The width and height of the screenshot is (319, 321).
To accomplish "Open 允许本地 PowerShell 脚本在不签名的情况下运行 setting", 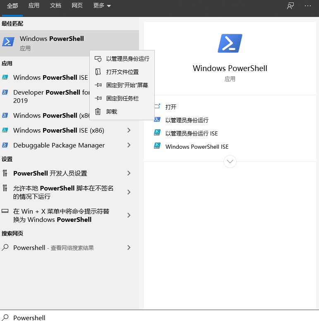I will click(x=69, y=192).
